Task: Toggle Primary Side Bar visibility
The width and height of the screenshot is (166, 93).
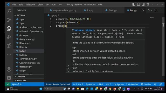Action: [x=134, y=4]
